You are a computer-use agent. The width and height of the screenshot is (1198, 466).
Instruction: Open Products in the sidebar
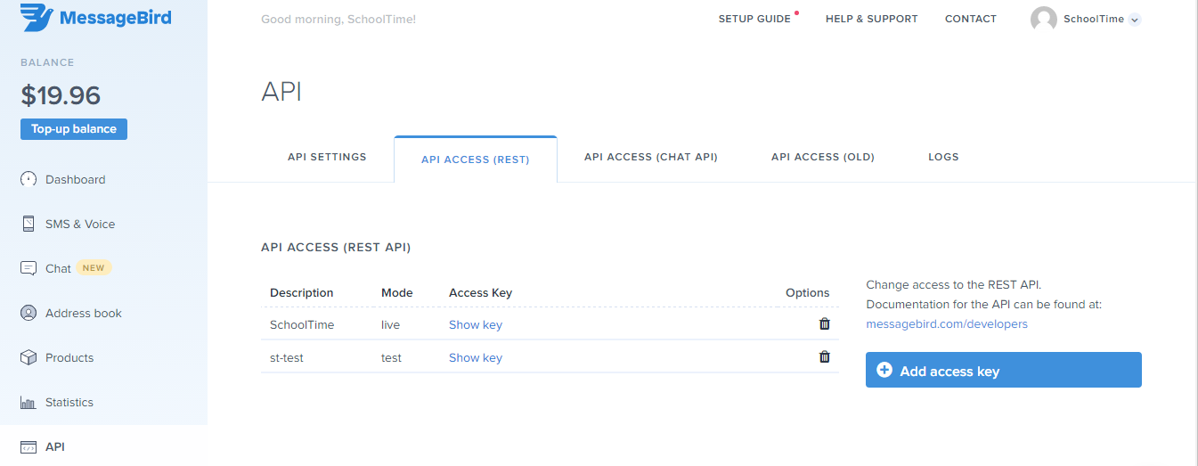(x=69, y=357)
